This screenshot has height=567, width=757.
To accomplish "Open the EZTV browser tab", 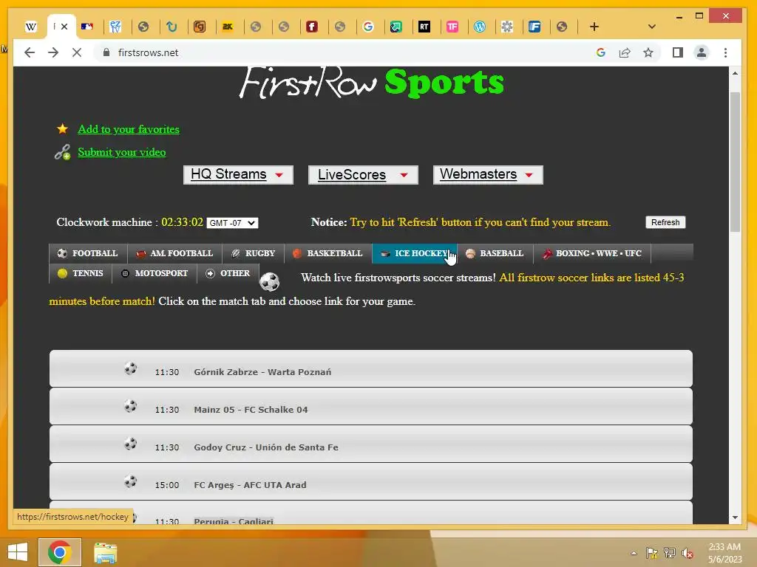I will point(115,27).
